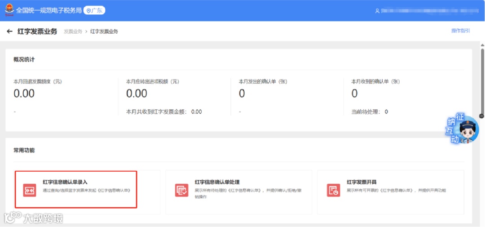Open the 征纳互动 assistant avatar

point(462,129)
